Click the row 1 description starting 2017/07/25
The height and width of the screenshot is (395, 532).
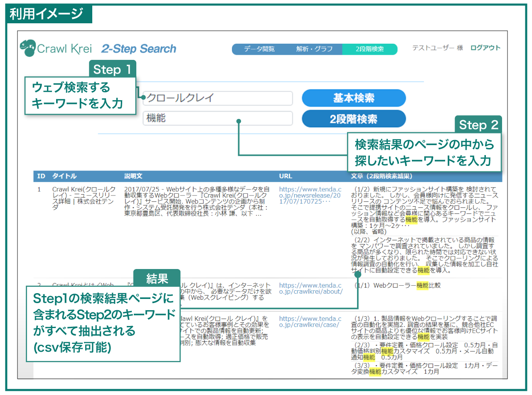point(197,202)
